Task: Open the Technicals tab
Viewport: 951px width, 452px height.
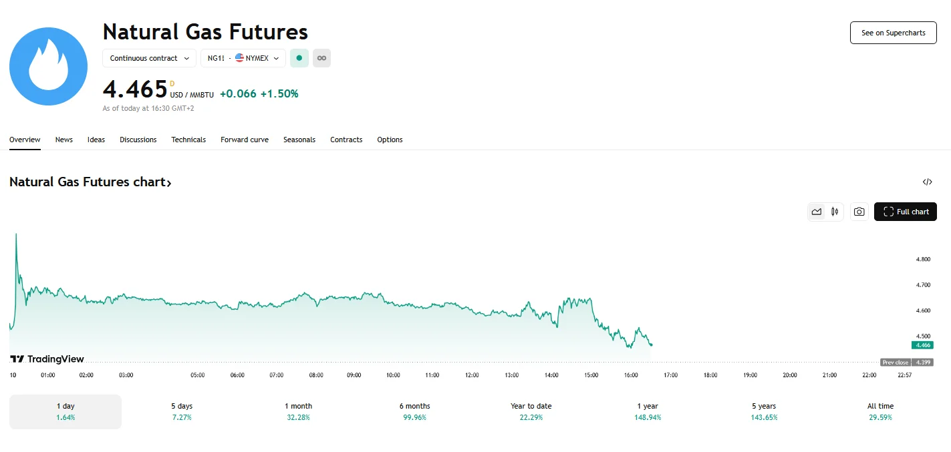Action: click(188, 140)
